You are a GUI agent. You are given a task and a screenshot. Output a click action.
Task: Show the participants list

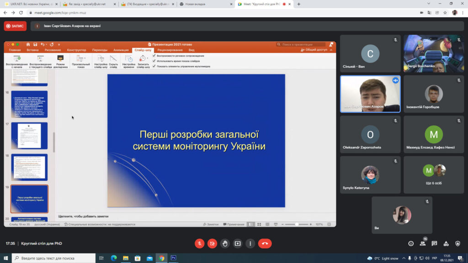[x=423, y=243]
